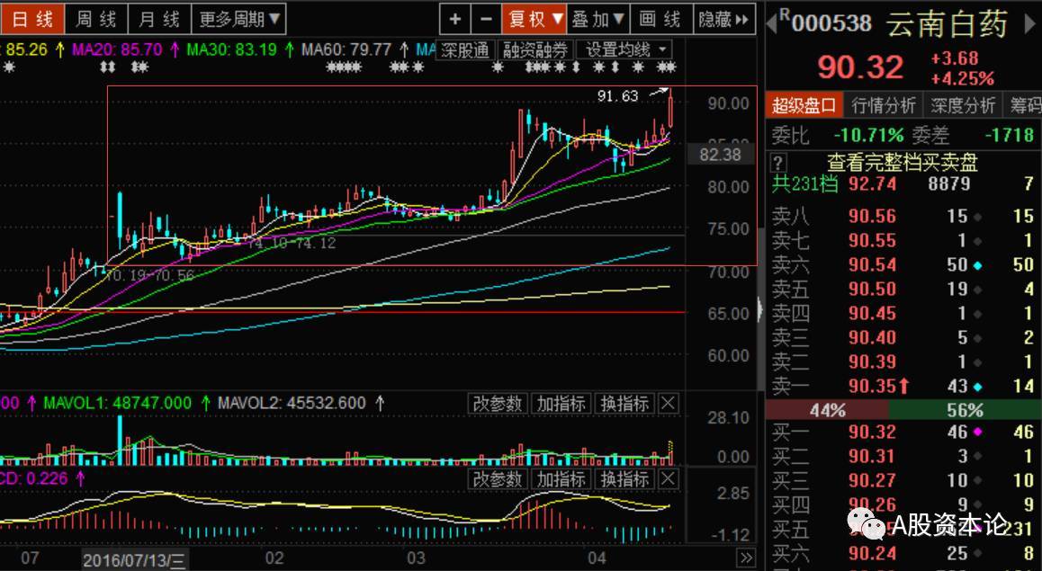Select 卖一 row at 90.35
This screenshot has height=571, width=1042.
pyautogui.click(x=903, y=386)
